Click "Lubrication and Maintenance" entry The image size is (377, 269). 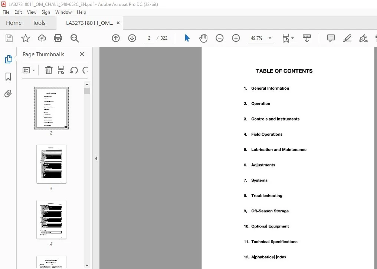click(279, 150)
